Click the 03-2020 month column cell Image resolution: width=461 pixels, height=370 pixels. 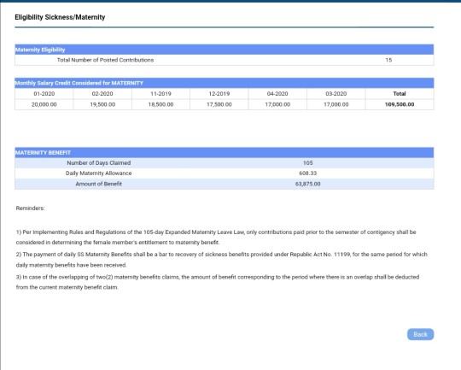[336, 94]
